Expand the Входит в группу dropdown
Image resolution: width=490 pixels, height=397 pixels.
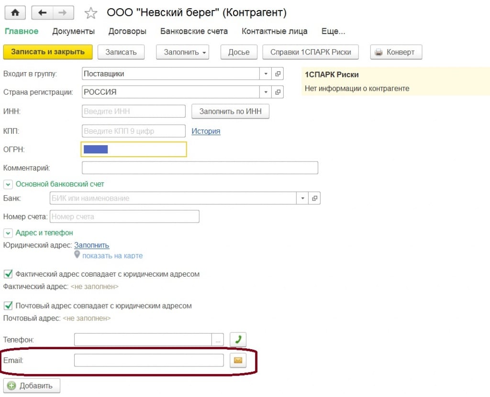tap(266, 74)
